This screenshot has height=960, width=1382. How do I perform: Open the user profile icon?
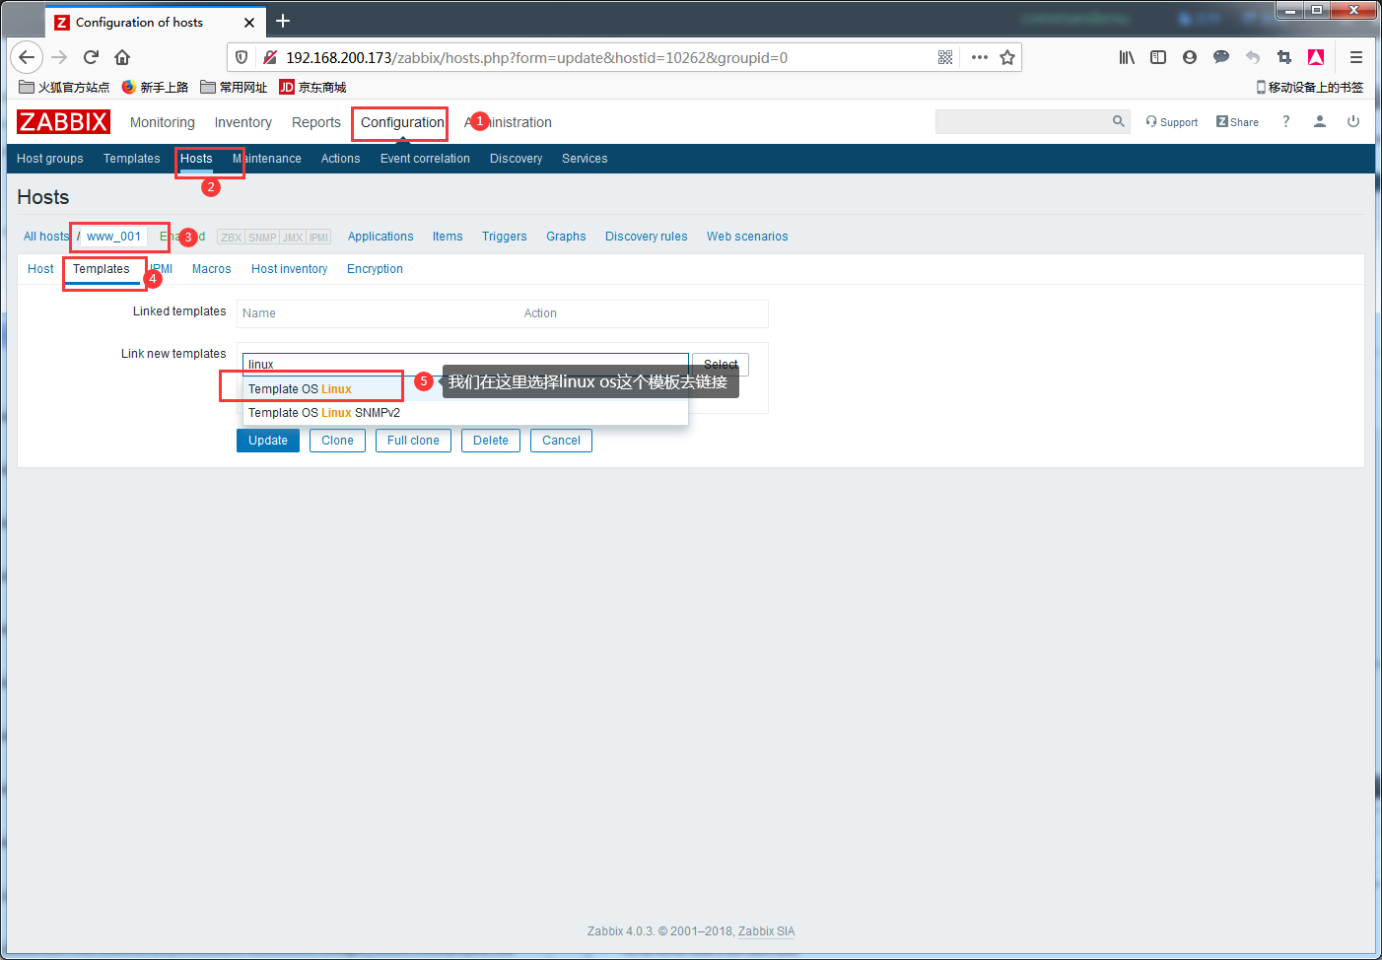point(1320,121)
